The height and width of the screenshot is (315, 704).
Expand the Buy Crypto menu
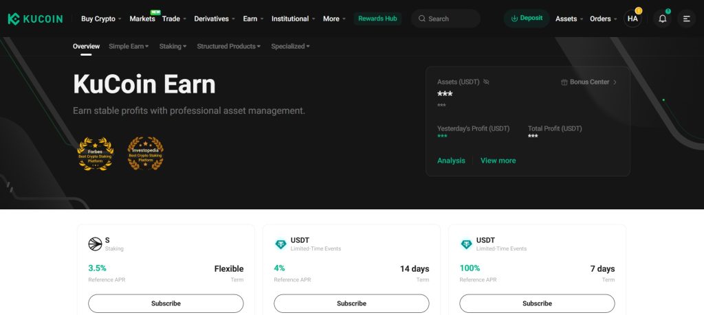101,19
